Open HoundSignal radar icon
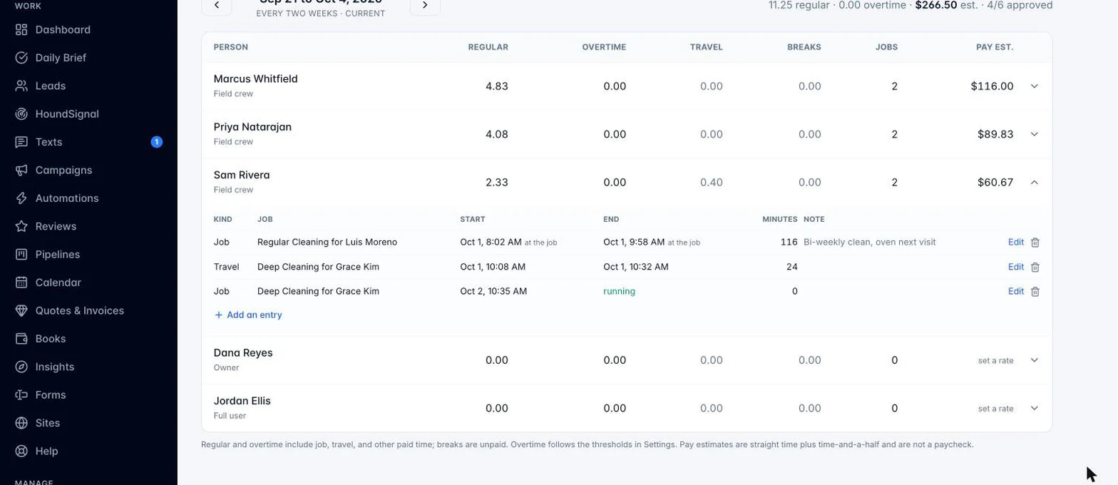The width and height of the screenshot is (1118, 485). coord(21,114)
